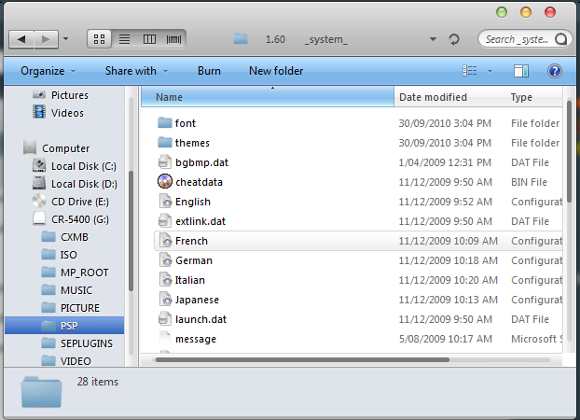Open the Organize dropdown menu
The image size is (580, 420).
pos(48,71)
